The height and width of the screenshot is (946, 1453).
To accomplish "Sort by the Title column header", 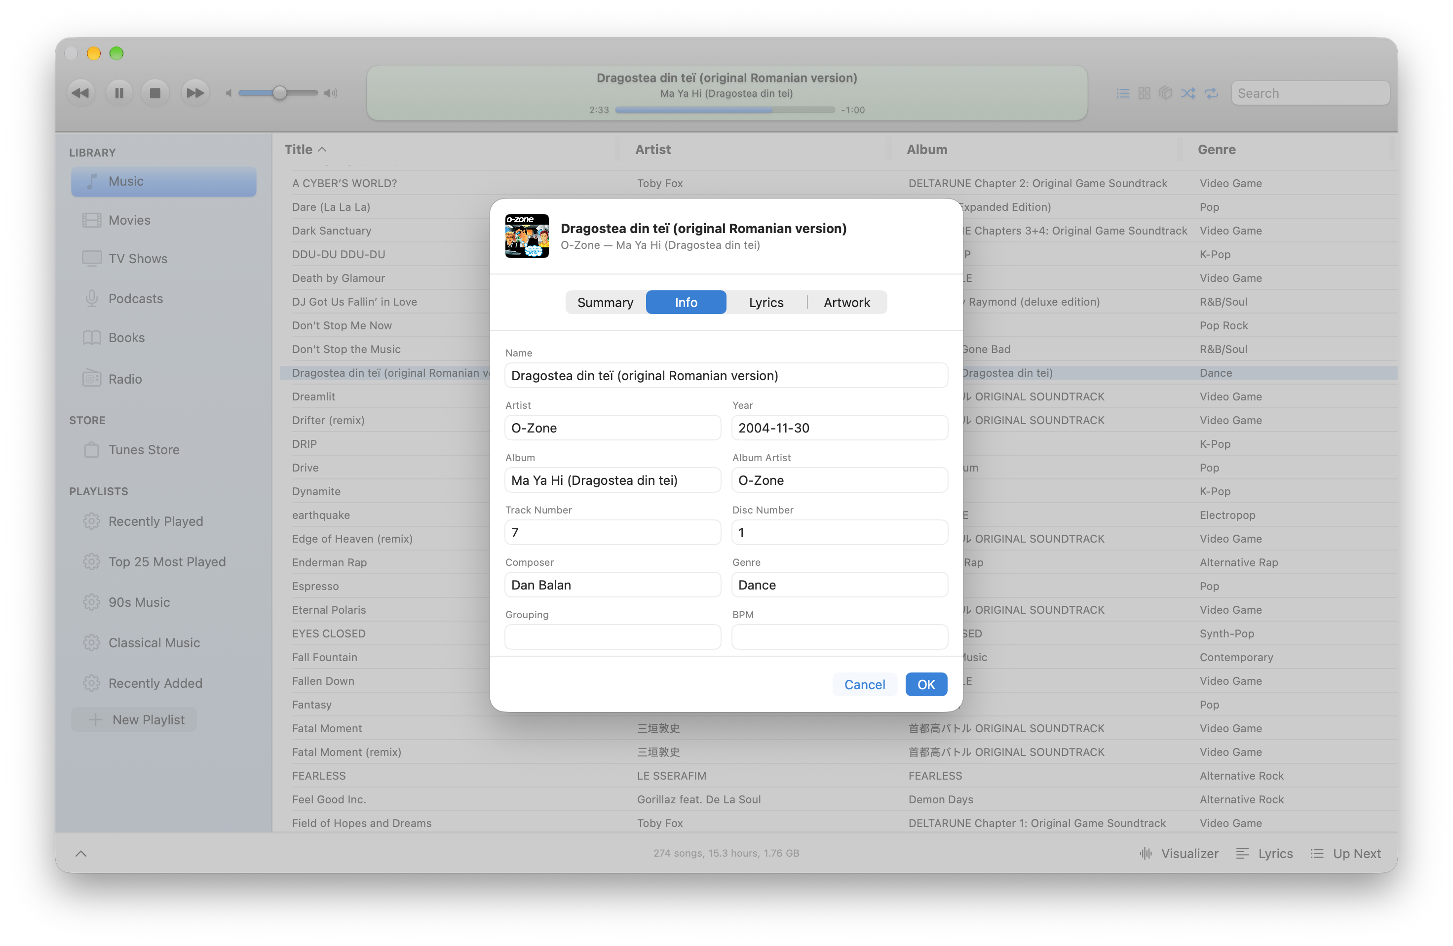I will pyautogui.click(x=305, y=150).
